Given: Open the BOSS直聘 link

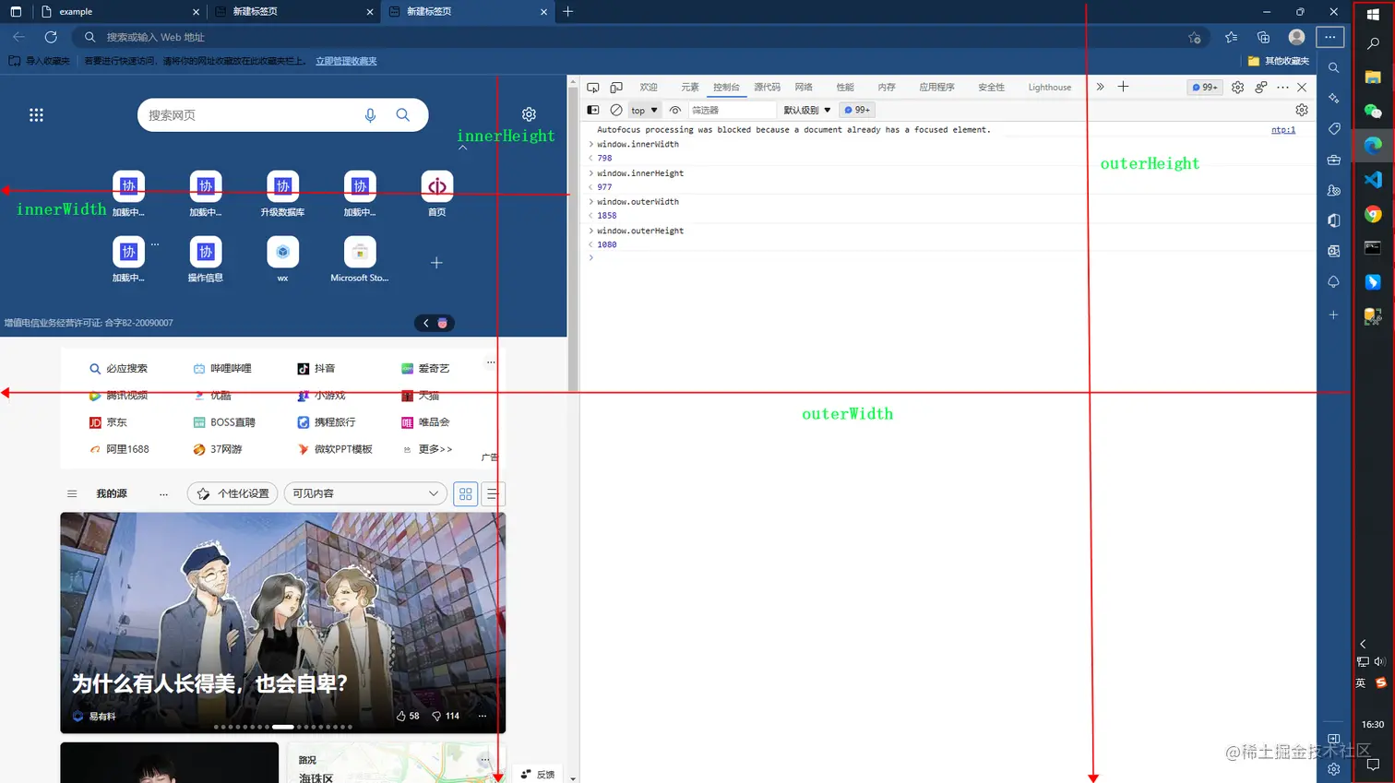Looking at the screenshot, I should [x=224, y=422].
